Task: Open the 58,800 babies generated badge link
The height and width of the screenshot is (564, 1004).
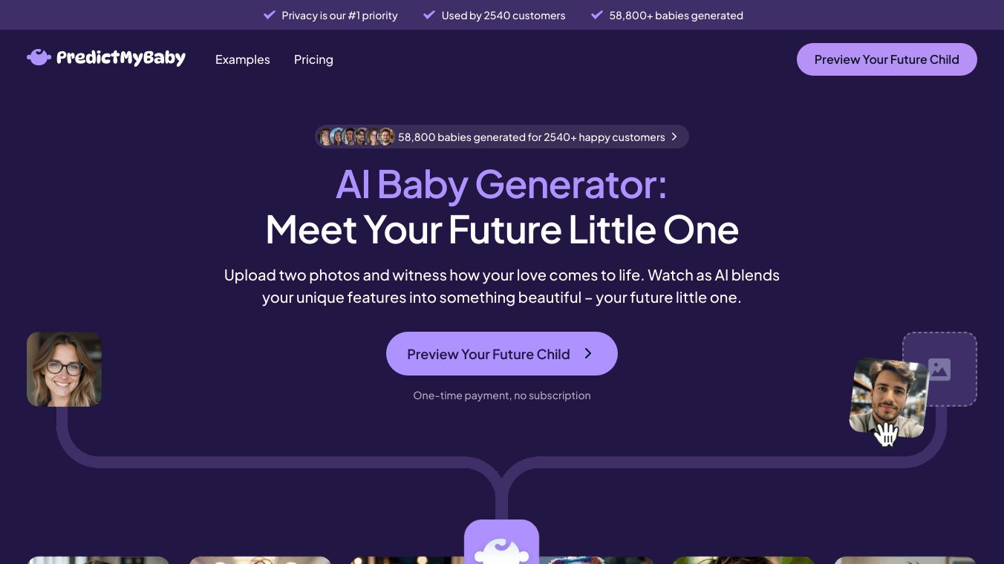Action: 502,137
